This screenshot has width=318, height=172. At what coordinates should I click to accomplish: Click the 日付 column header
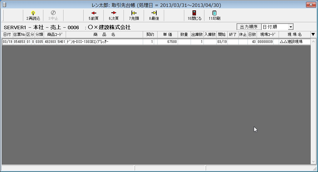click(x=7, y=34)
